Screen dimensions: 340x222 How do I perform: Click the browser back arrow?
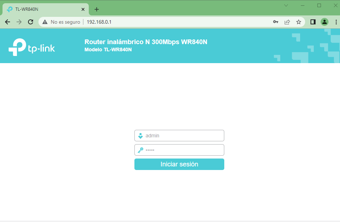pyautogui.click(x=8, y=22)
